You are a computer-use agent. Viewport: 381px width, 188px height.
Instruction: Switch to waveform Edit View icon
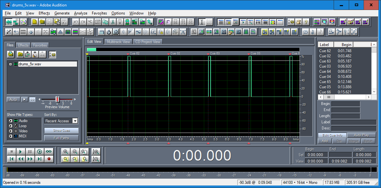9,22
